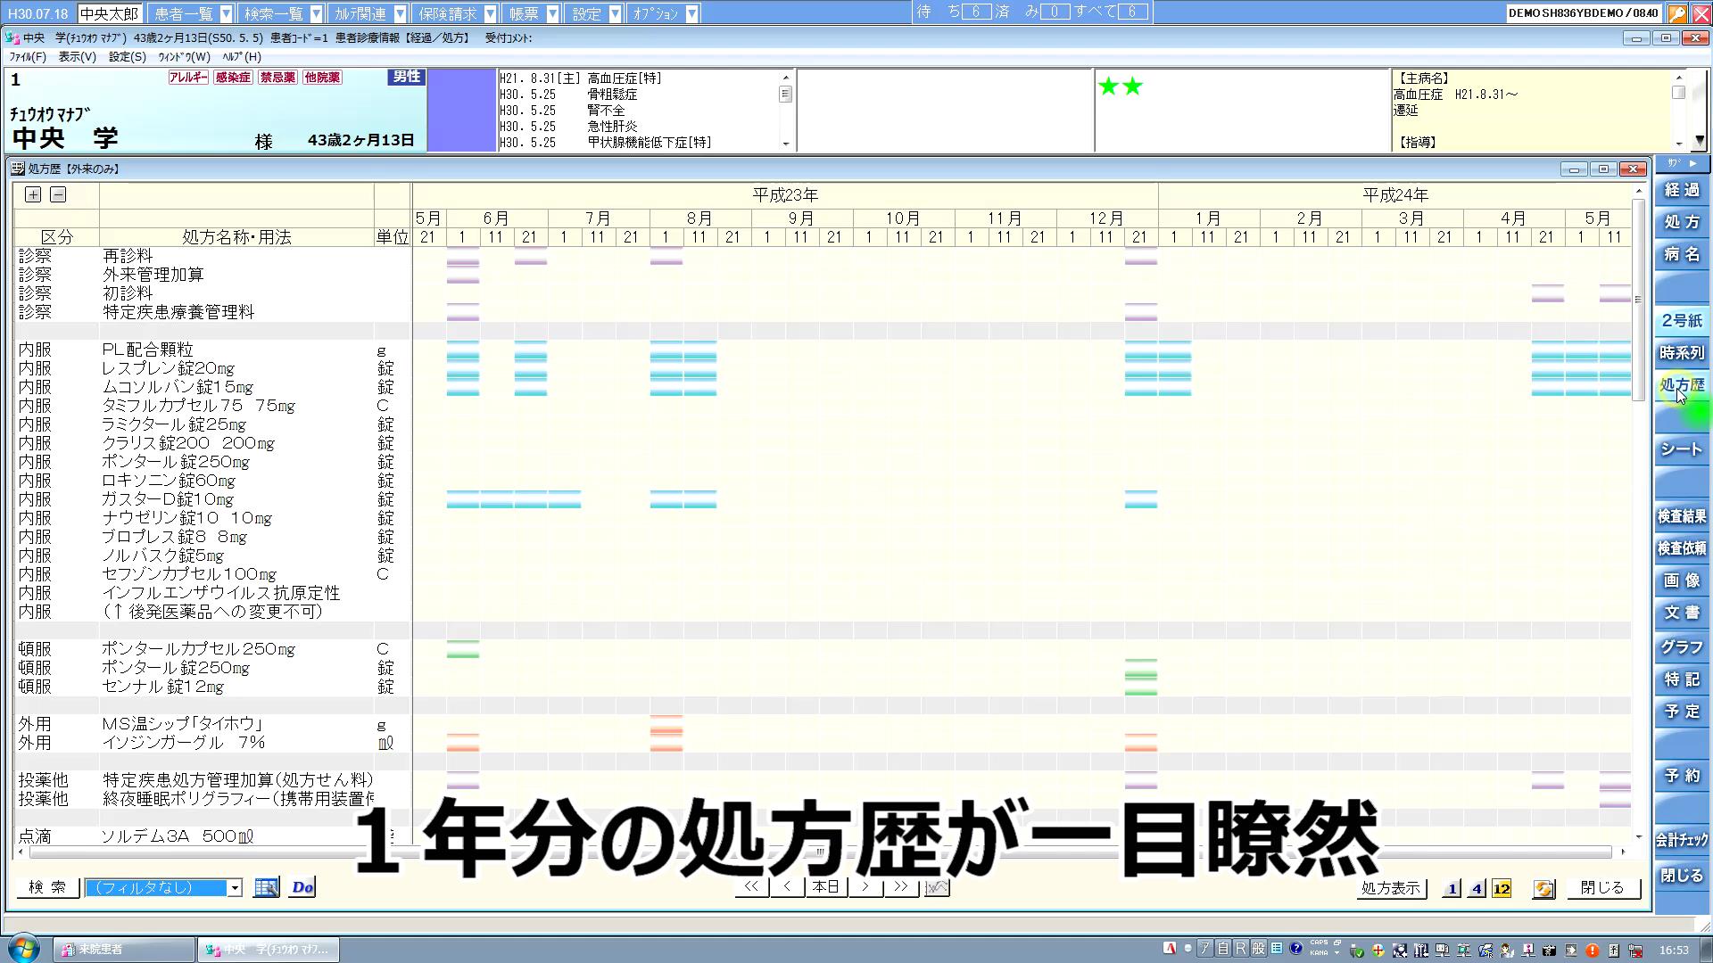Screen dimensions: 1713x963
Task: Click the 来院患者 taskbar item
Action: pos(124,950)
